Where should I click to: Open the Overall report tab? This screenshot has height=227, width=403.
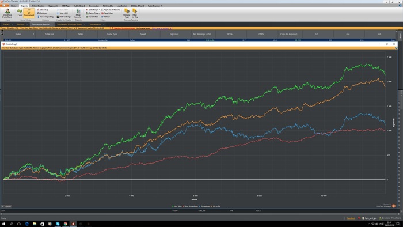tap(6, 24)
